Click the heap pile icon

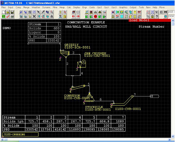click(95, 12)
